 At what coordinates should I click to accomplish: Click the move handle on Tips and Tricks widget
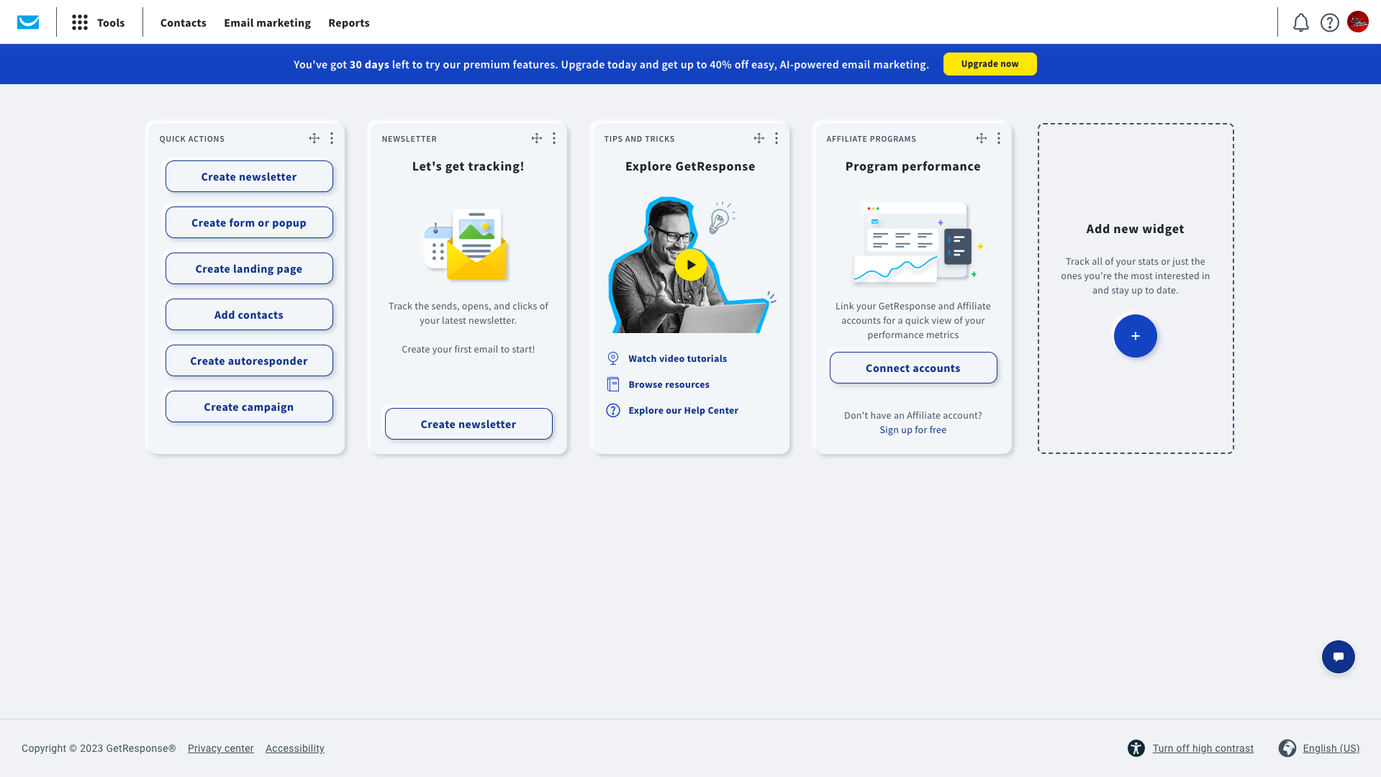[x=759, y=138]
